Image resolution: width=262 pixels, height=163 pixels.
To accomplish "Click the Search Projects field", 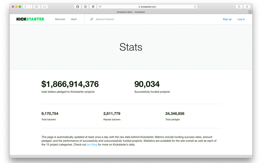I will pyautogui.click(x=105, y=19).
